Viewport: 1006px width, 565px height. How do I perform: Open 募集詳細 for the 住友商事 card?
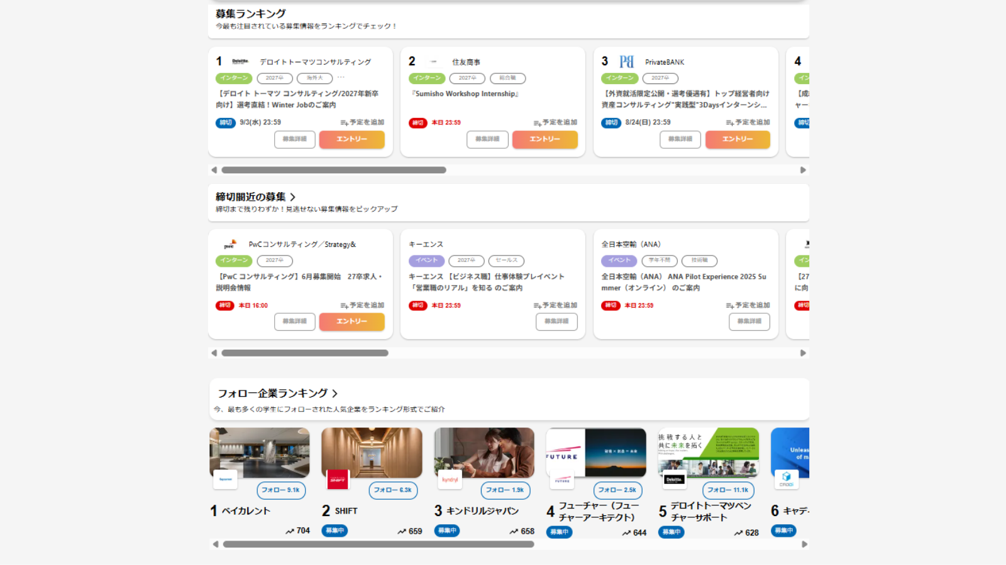[x=487, y=139]
